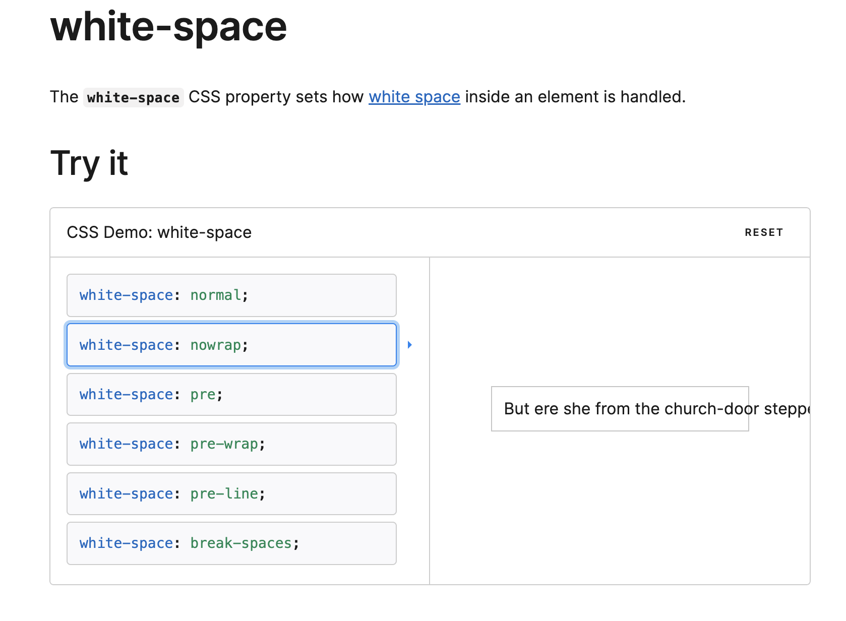The height and width of the screenshot is (621, 846).
Task: Click the blue white-space property text in nowrap
Action: pyautogui.click(x=126, y=345)
